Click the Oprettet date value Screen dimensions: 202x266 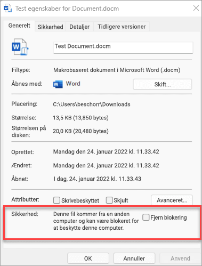tap(106, 152)
